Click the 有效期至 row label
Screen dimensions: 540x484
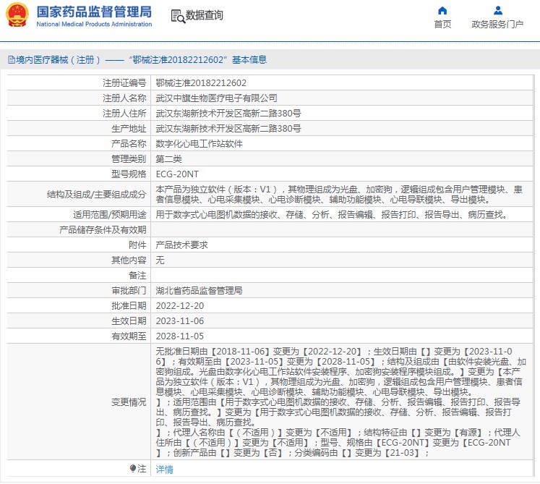pos(129,336)
